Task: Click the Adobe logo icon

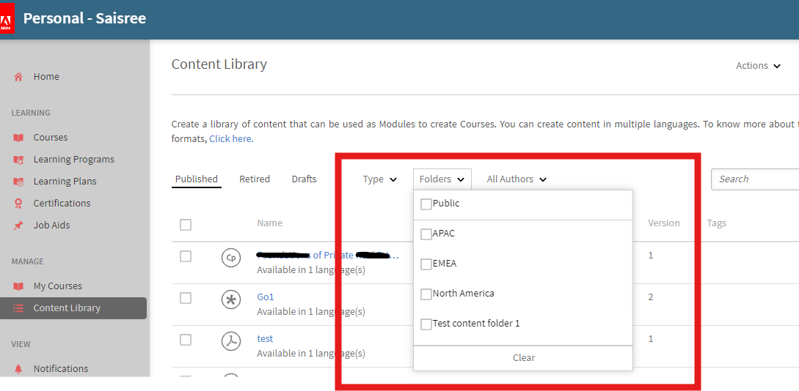Action: pos(7,19)
